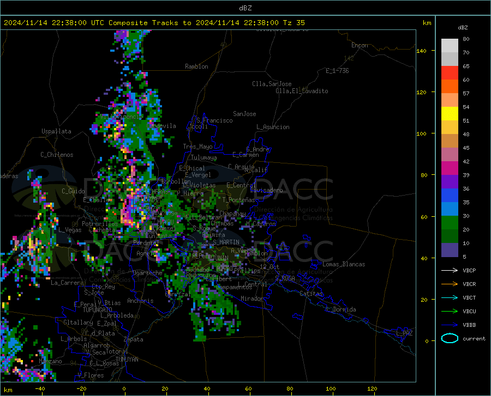Click the SanJose label in the upper map
The image size is (491, 396).
click(x=244, y=114)
